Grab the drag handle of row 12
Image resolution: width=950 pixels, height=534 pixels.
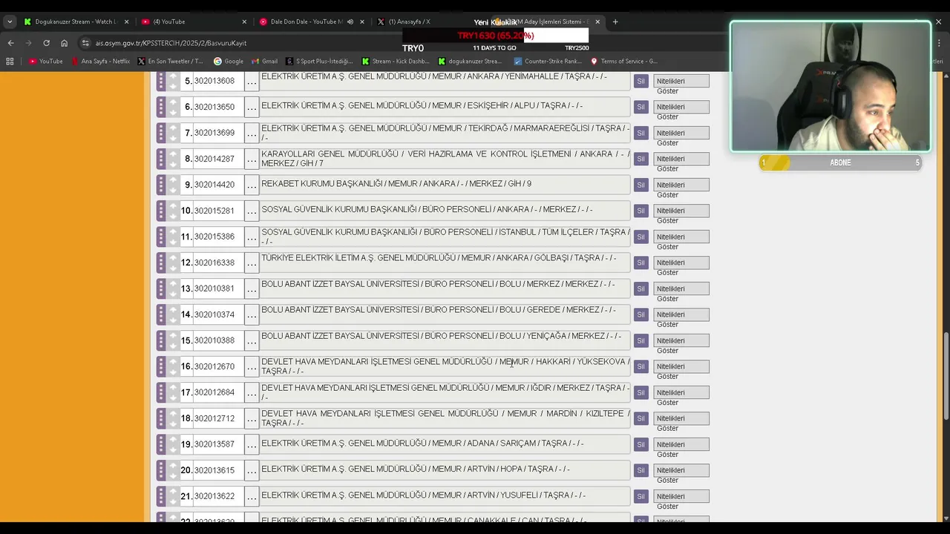click(x=161, y=263)
